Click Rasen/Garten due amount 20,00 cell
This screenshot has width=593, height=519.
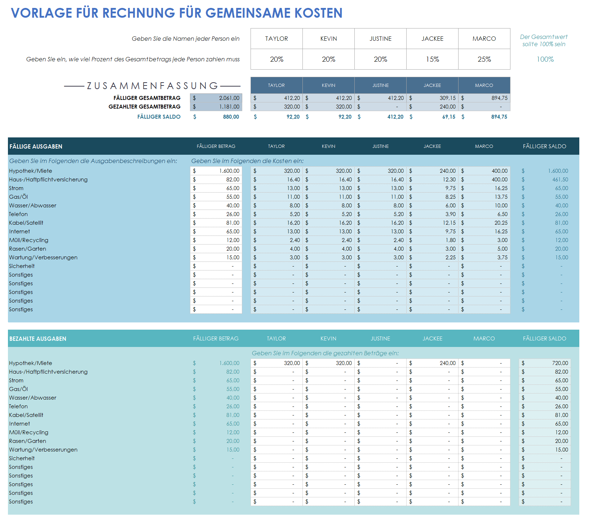pyautogui.click(x=216, y=249)
